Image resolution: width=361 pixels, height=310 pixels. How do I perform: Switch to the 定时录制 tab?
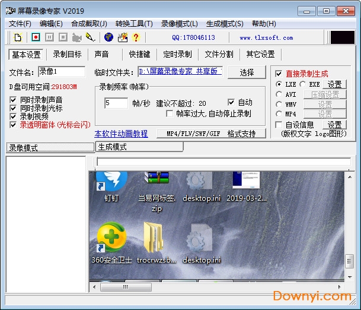pyautogui.click(x=177, y=55)
